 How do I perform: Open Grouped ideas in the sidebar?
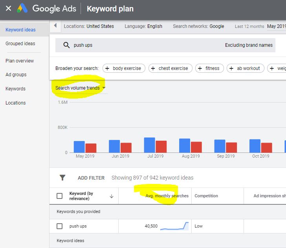click(x=20, y=44)
